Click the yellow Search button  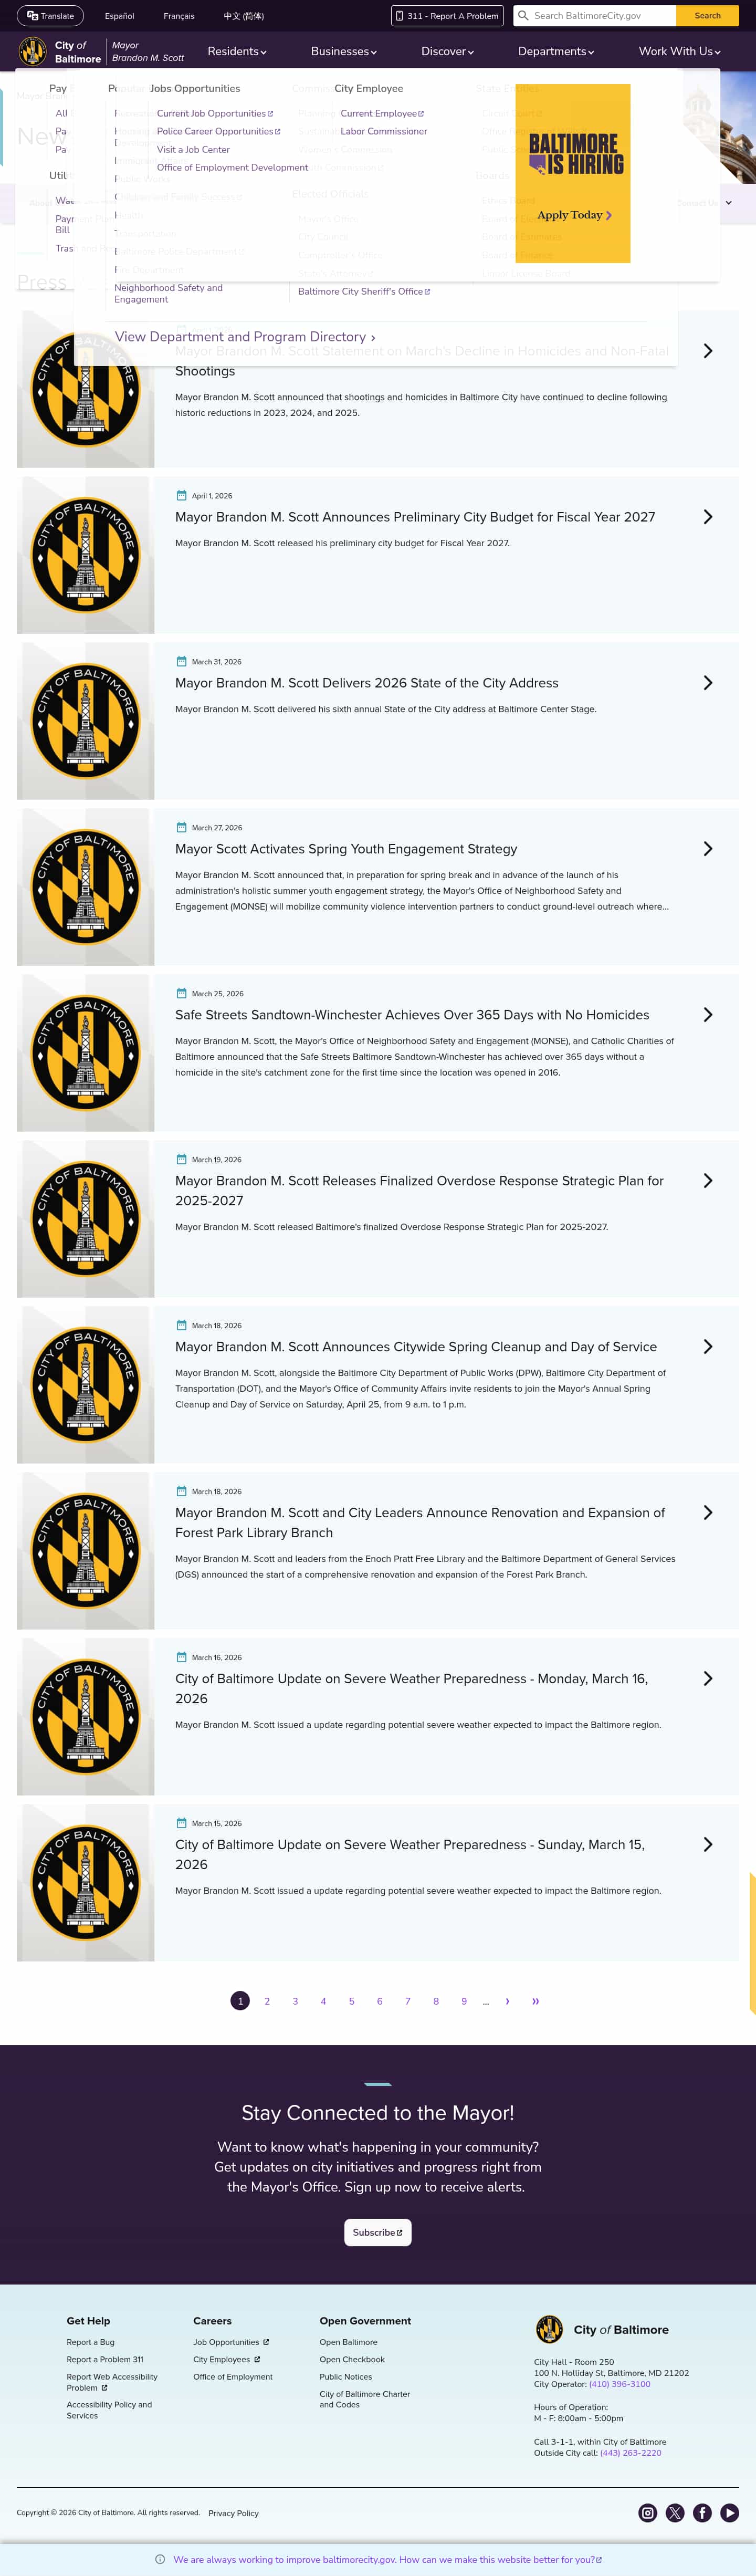click(x=708, y=16)
